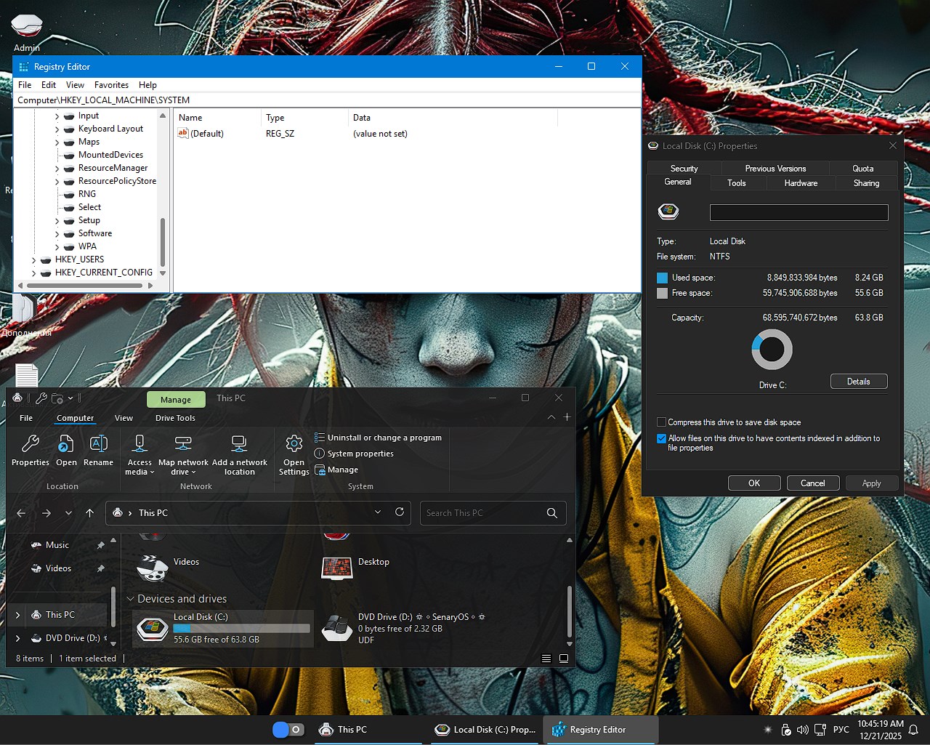Open the Favorites menu in Registry Editor
Image resolution: width=930 pixels, height=745 pixels.
pos(111,85)
